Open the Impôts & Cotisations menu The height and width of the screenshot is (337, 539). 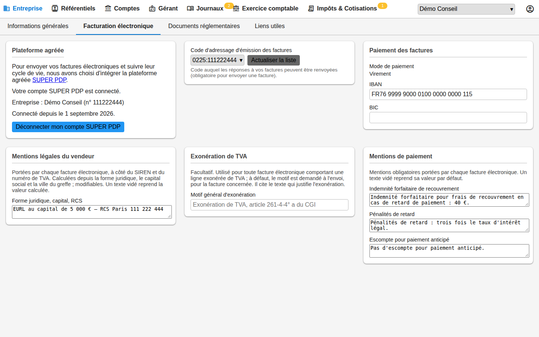click(x=342, y=8)
